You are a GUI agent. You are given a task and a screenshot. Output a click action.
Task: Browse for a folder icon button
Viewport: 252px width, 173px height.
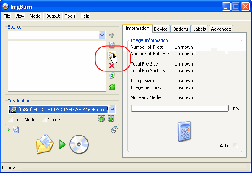tap(112, 55)
